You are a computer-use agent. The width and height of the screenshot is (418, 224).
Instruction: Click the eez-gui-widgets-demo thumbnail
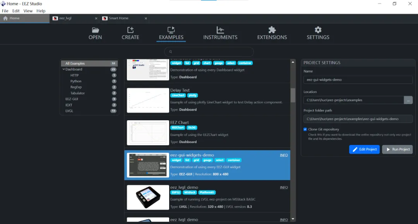[x=148, y=165]
